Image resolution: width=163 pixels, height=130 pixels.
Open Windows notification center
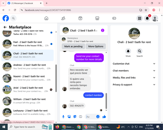pos(158,127)
